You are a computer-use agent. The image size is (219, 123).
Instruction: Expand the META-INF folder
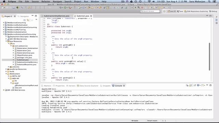9,76
